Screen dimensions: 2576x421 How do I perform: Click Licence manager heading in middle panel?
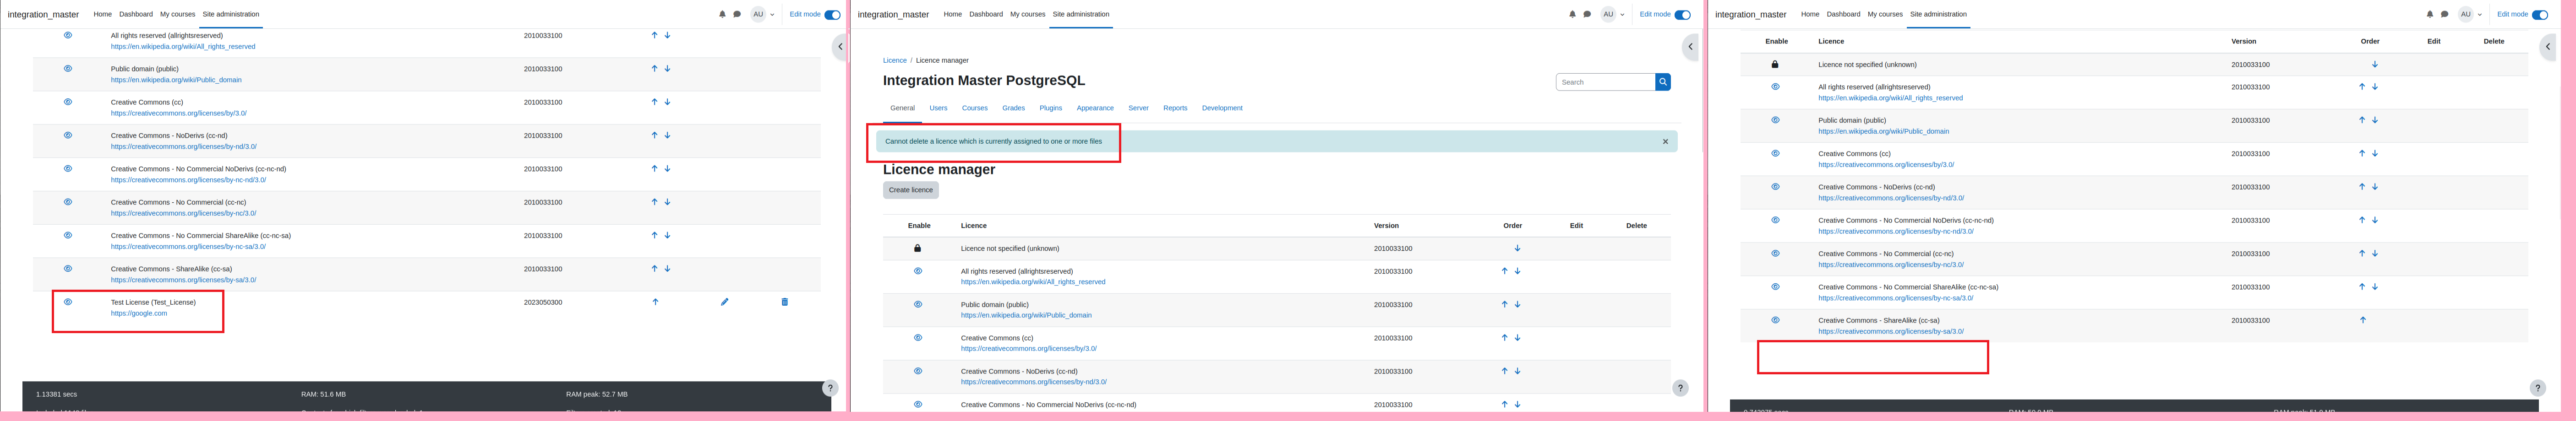pos(939,170)
